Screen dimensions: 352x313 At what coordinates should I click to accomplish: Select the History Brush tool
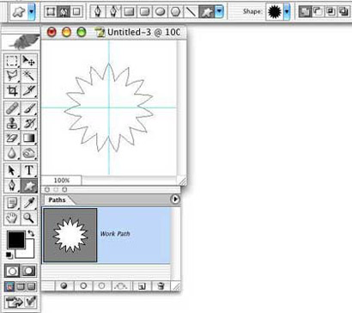click(x=29, y=124)
